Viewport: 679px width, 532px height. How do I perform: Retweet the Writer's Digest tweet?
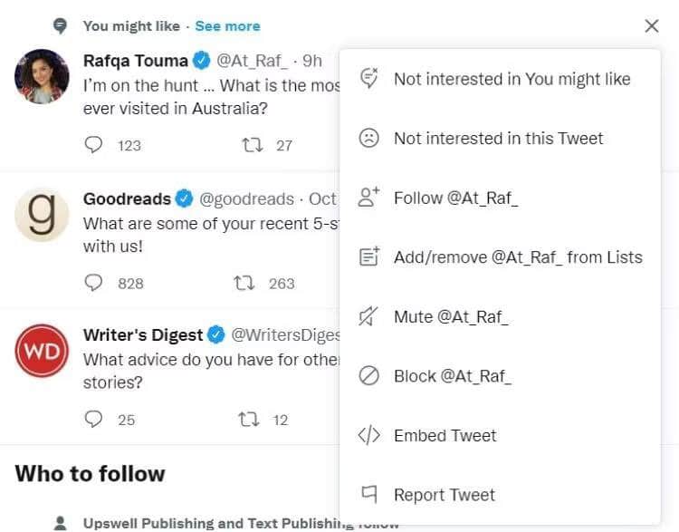pyautogui.click(x=247, y=420)
